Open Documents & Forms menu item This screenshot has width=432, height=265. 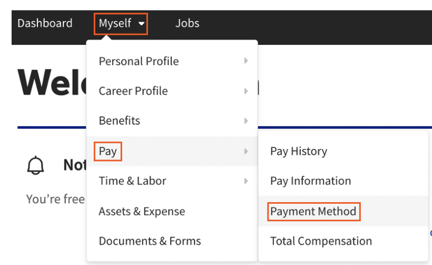pyautogui.click(x=150, y=241)
